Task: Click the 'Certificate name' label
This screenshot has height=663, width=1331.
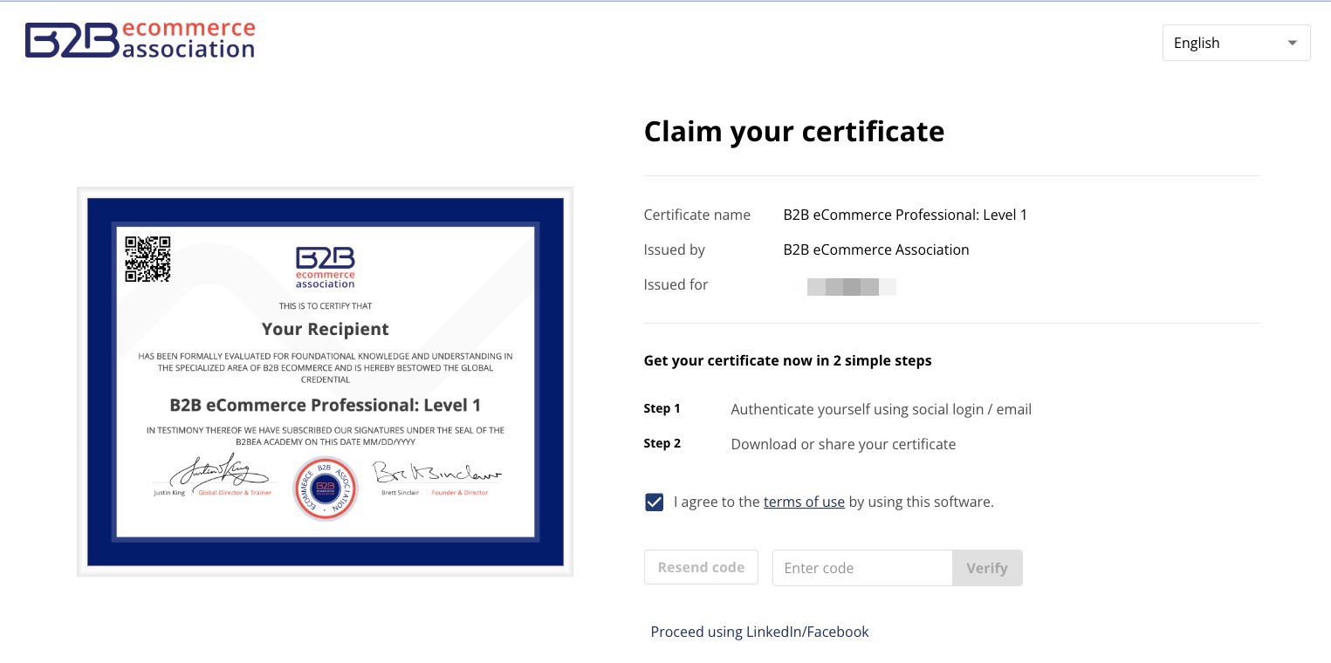Action: 696,215
